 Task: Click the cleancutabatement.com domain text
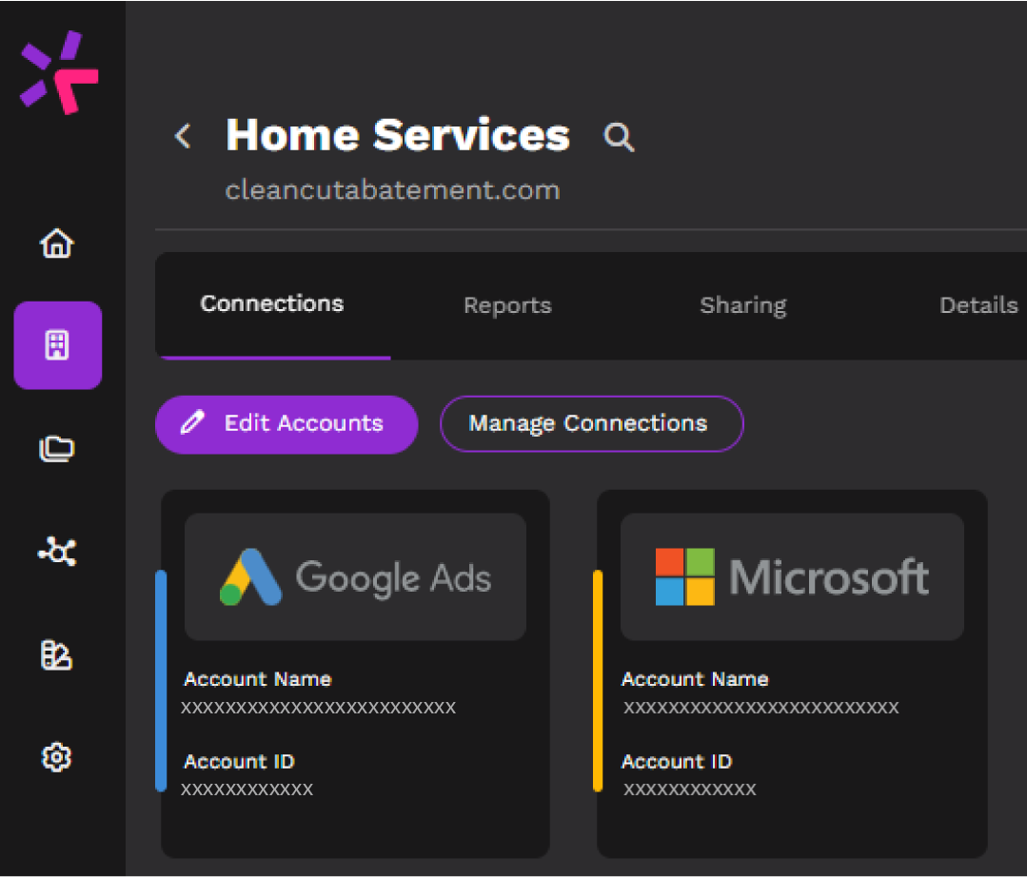pos(392,190)
